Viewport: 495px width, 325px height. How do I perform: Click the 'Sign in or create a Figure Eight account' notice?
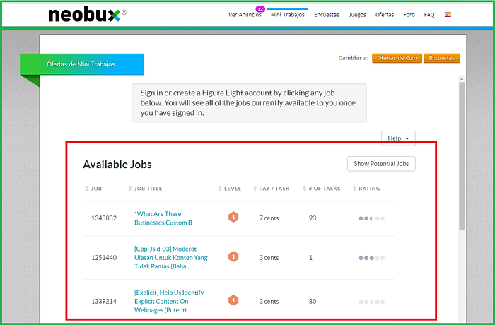pyautogui.click(x=249, y=103)
